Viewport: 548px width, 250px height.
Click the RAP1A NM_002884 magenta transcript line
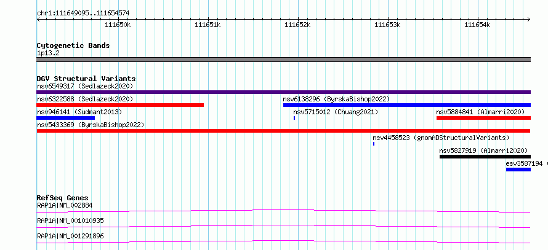click(283, 211)
